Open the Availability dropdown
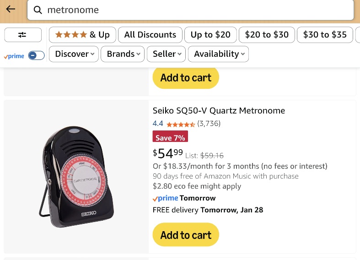This screenshot has width=360, height=260. coord(218,54)
